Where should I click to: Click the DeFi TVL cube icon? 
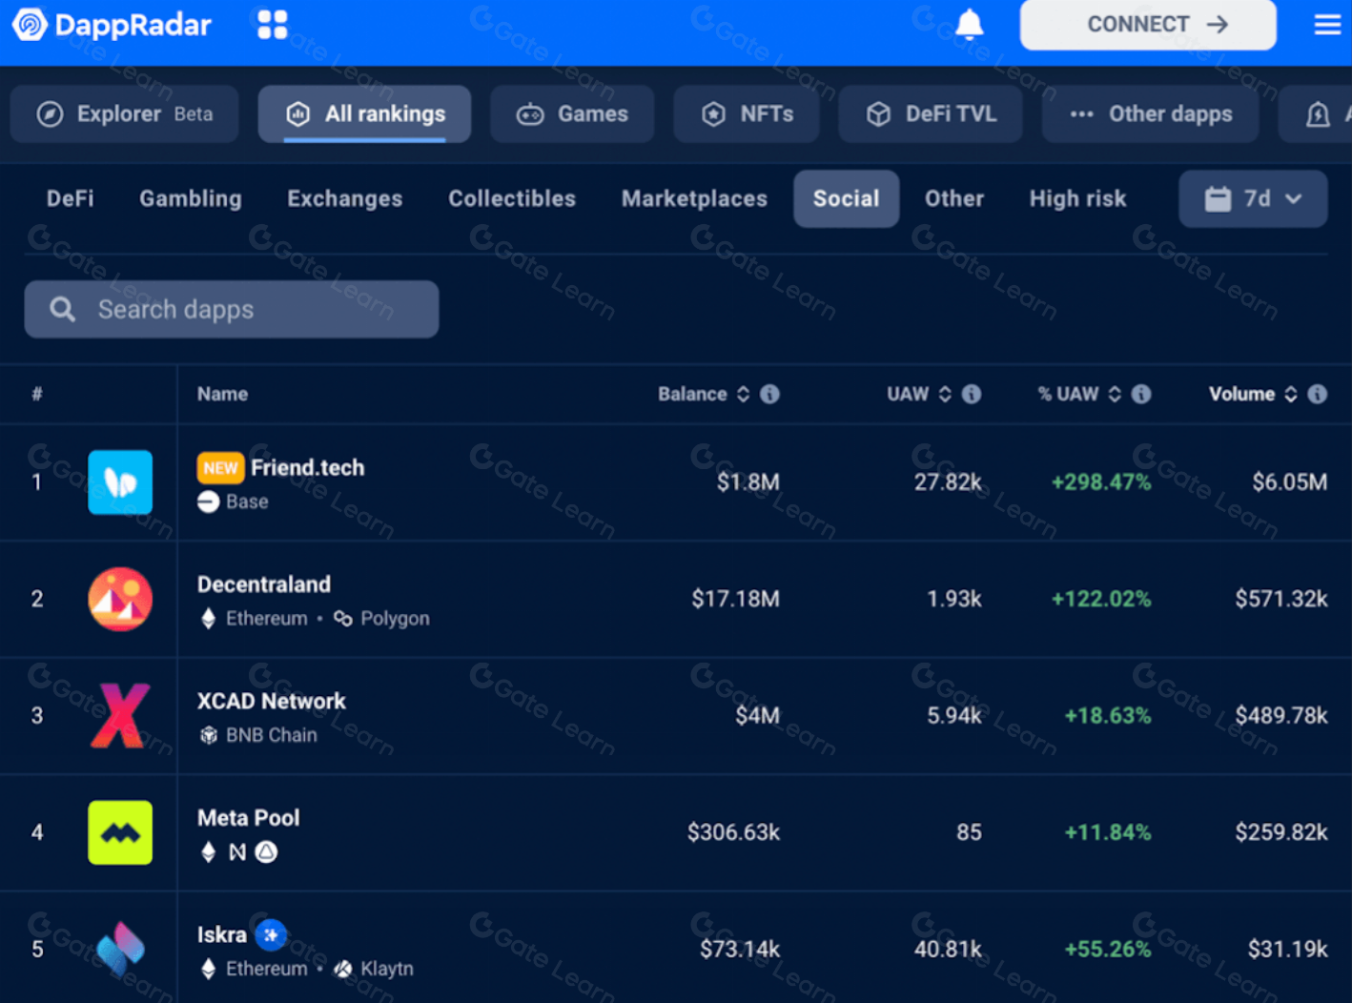click(877, 113)
